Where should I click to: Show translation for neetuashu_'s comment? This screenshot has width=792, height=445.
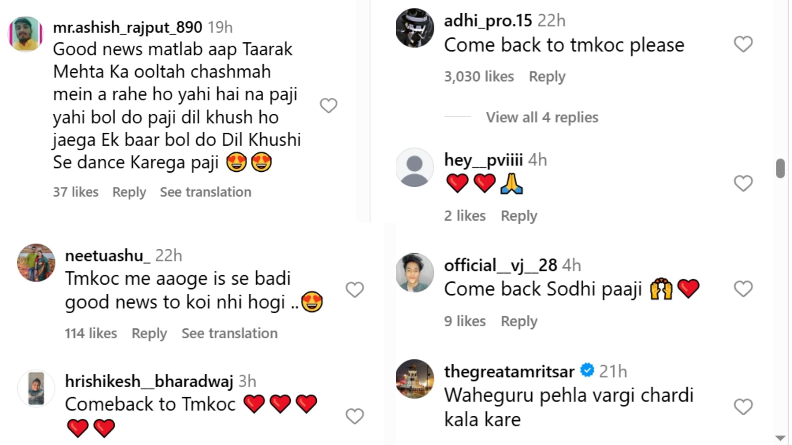(229, 333)
